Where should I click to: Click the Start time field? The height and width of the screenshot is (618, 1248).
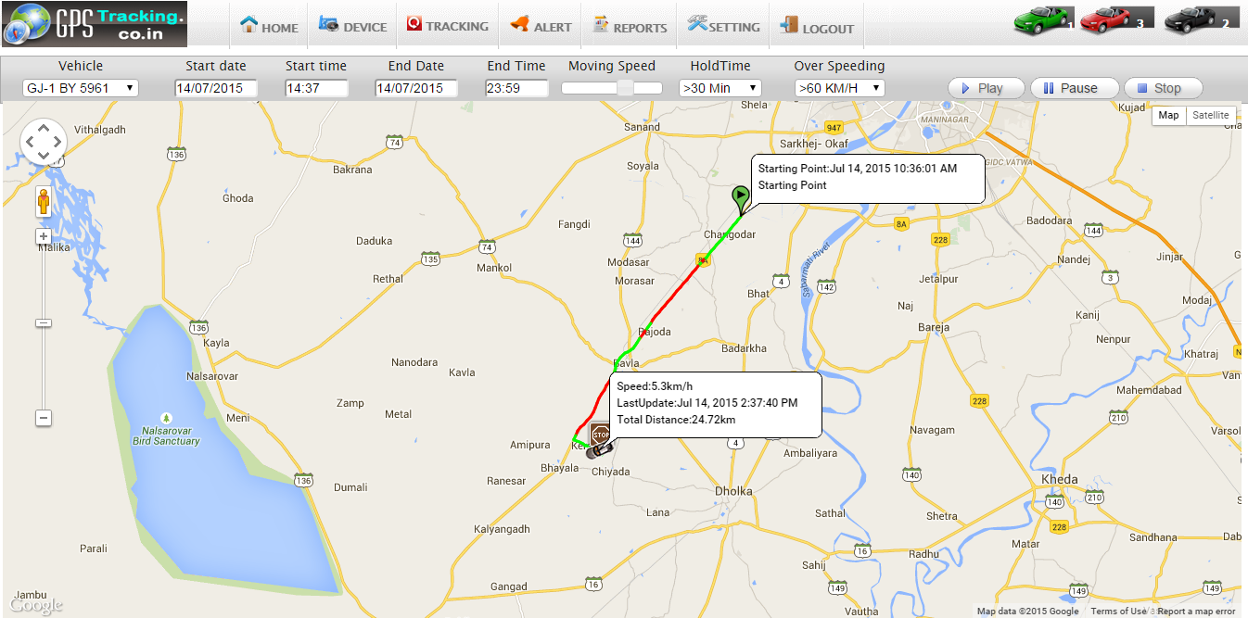(316, 88)
